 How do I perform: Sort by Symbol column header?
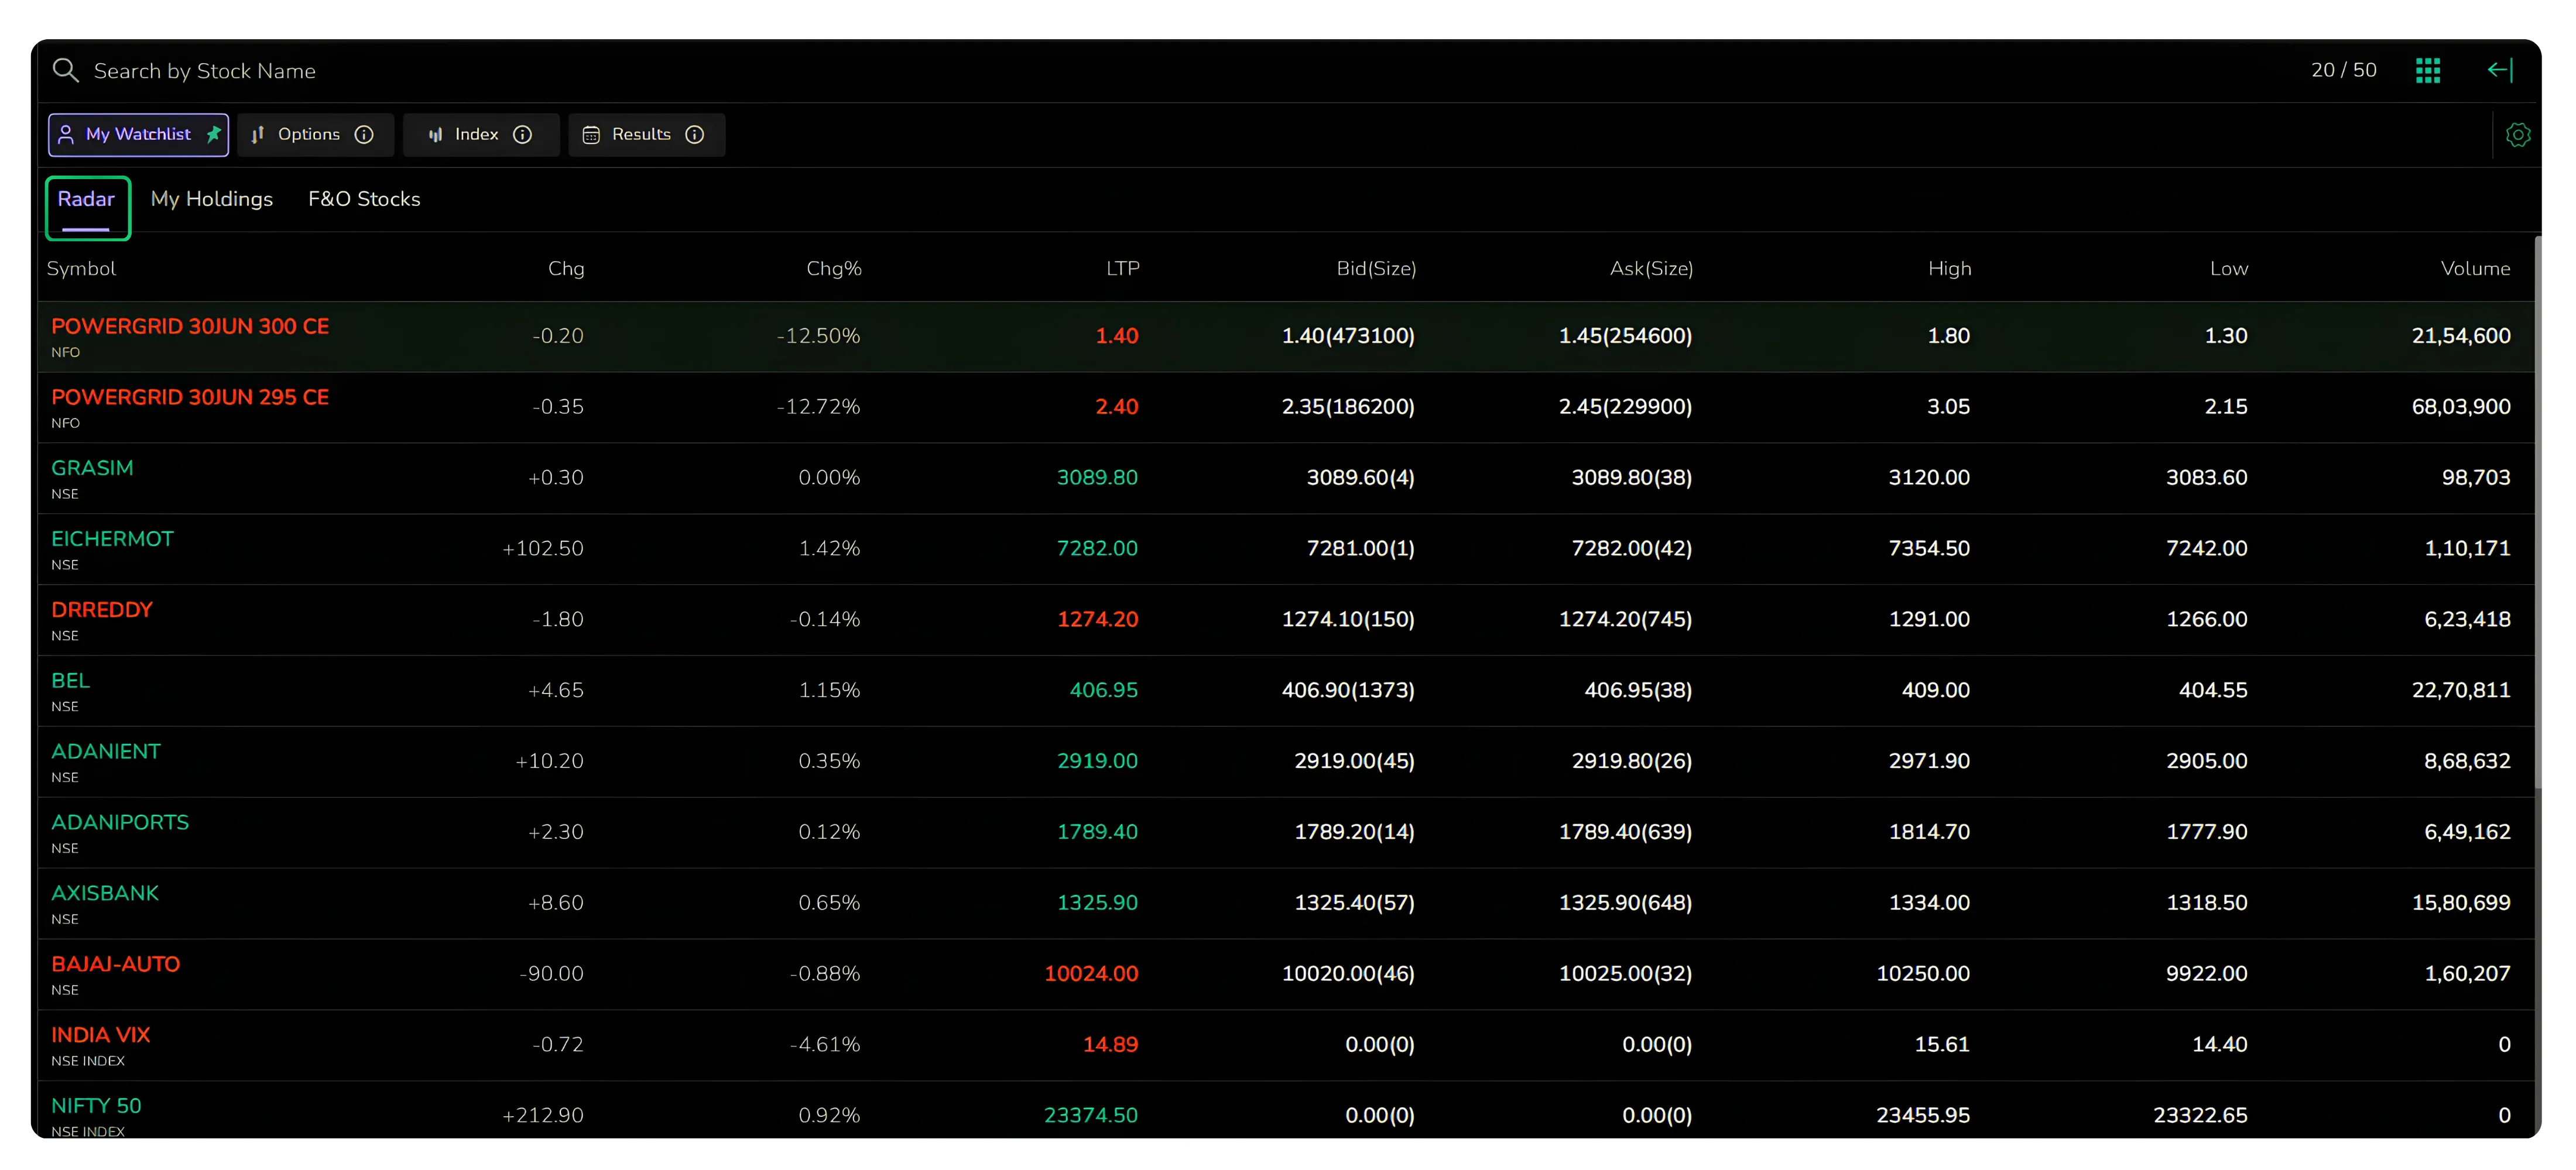click(81, 268)
